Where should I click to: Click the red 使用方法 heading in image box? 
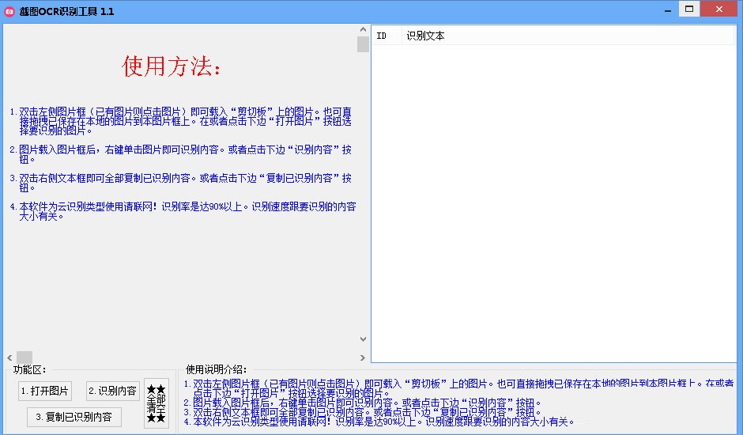coord(171,66)
